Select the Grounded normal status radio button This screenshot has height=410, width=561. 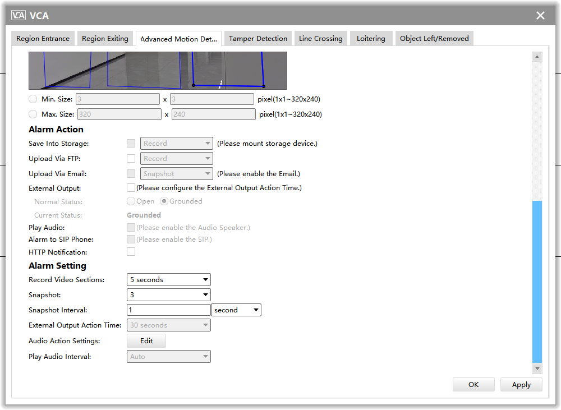164,201
